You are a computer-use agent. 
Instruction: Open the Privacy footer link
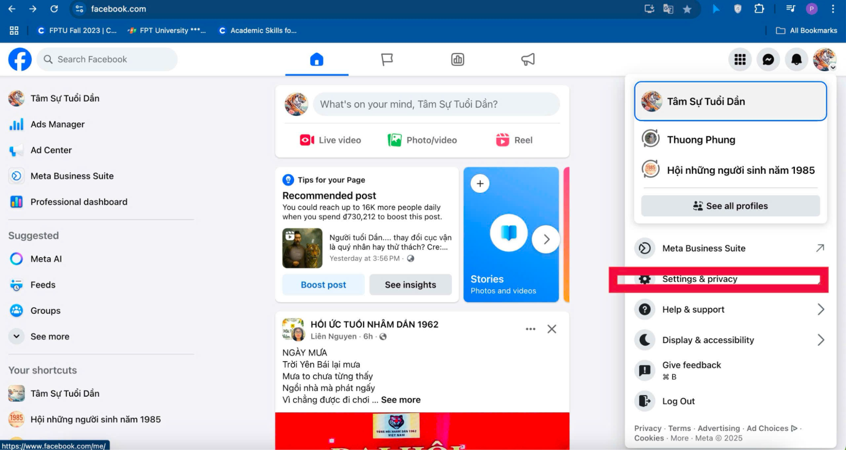point(648,428)
